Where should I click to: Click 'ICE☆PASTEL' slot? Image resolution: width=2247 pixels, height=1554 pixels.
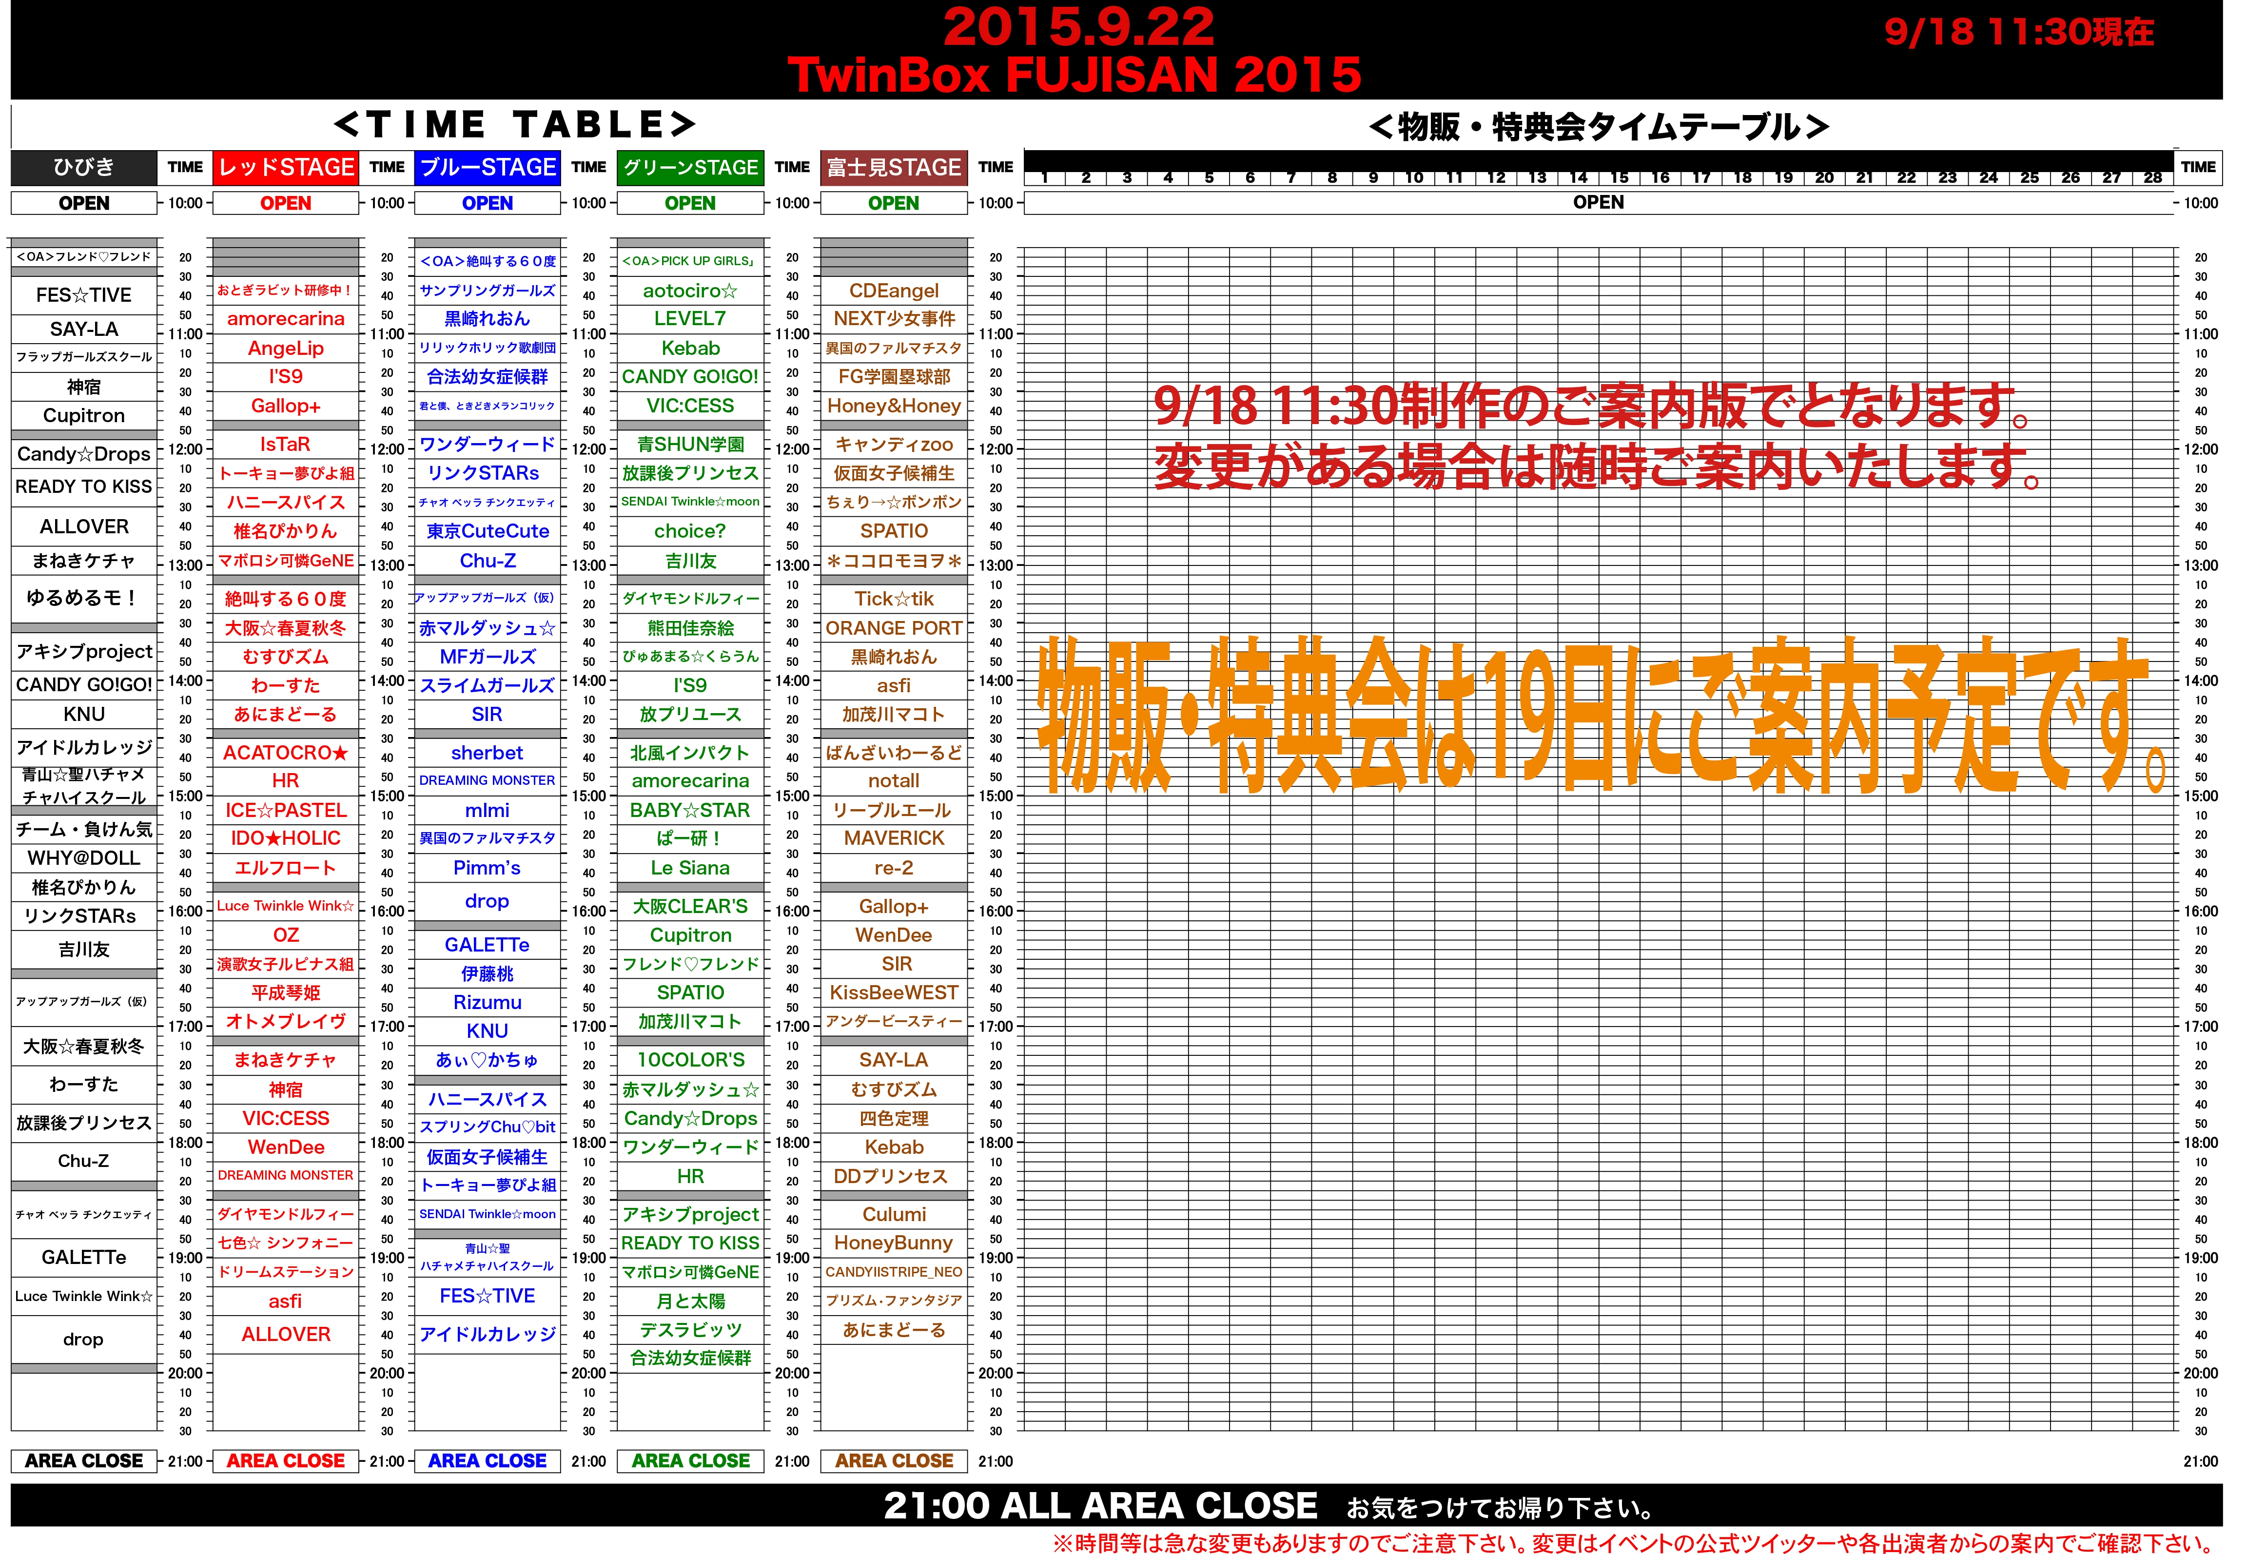click(285, 810)
